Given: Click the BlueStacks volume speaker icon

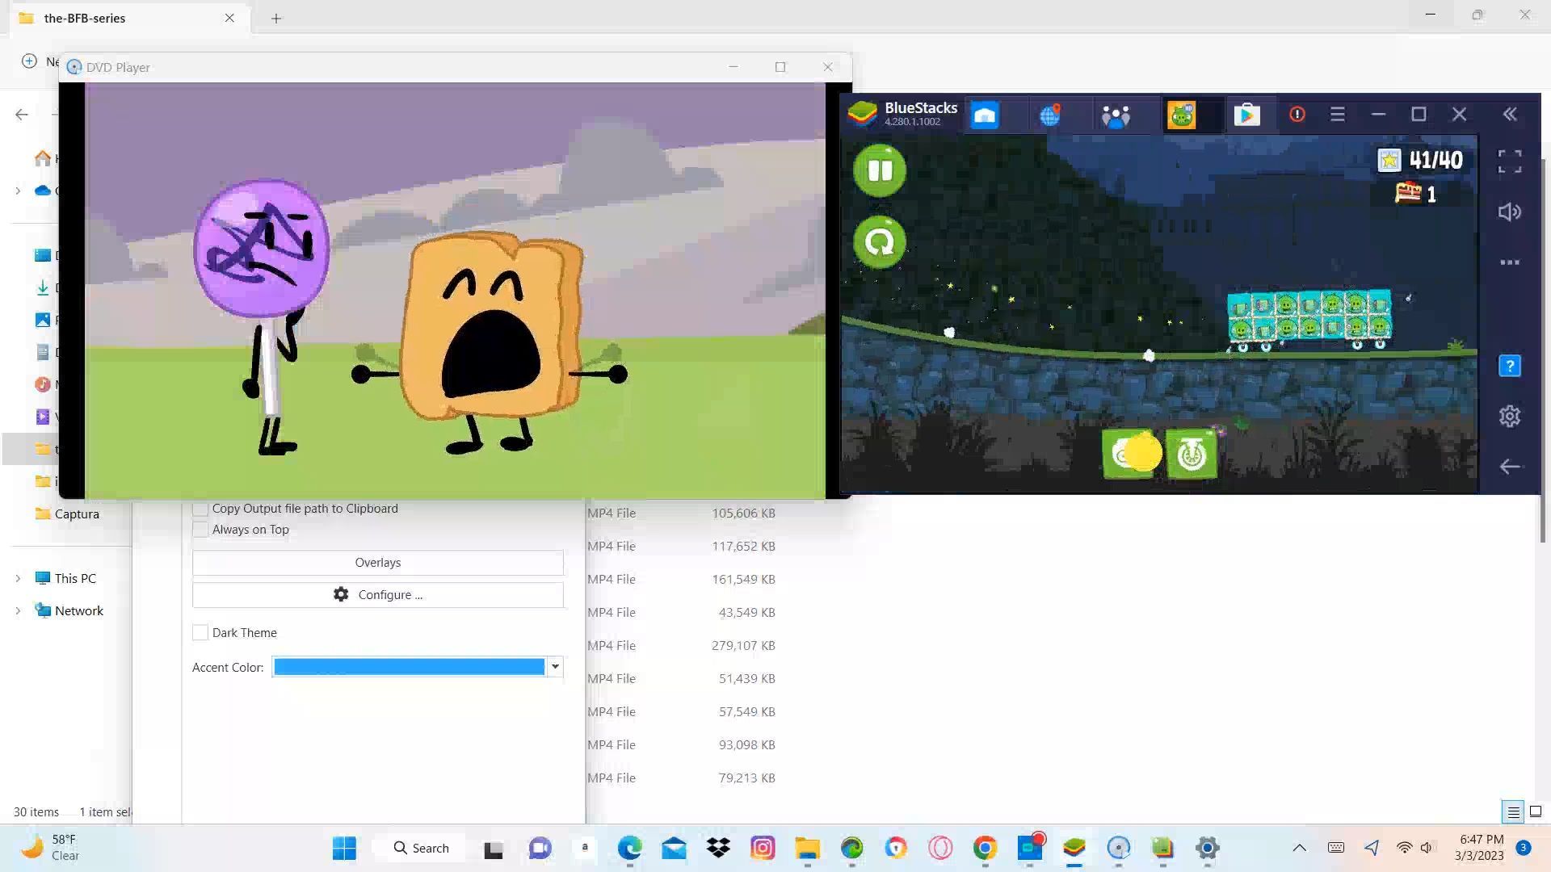Looking at the screenshot, I should [1510, 212].
